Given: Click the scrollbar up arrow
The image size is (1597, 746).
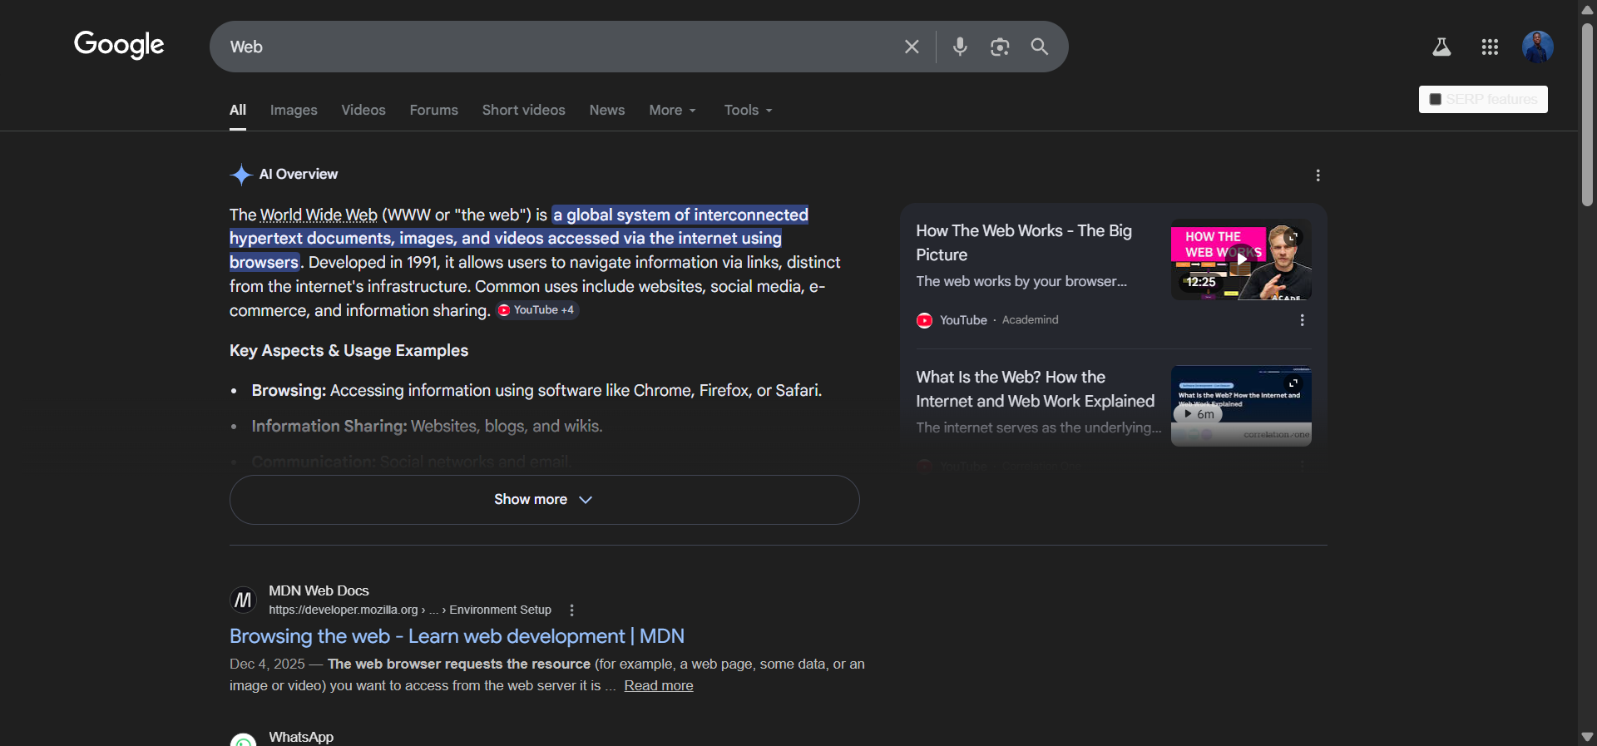Looking at the screenshot, I should tap(1587, 9).
